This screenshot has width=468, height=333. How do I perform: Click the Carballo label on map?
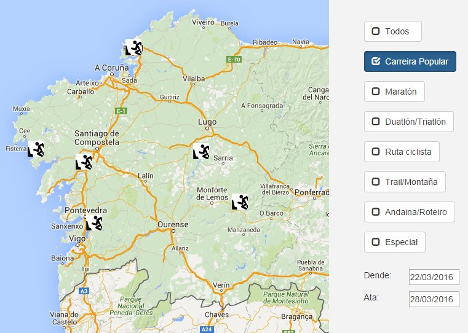click(81, 92)
